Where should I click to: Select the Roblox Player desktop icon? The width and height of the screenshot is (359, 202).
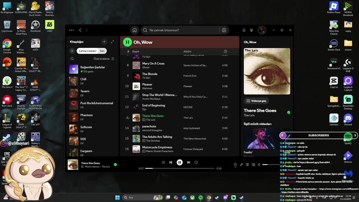pyautogui.click(x=334, y=8)
